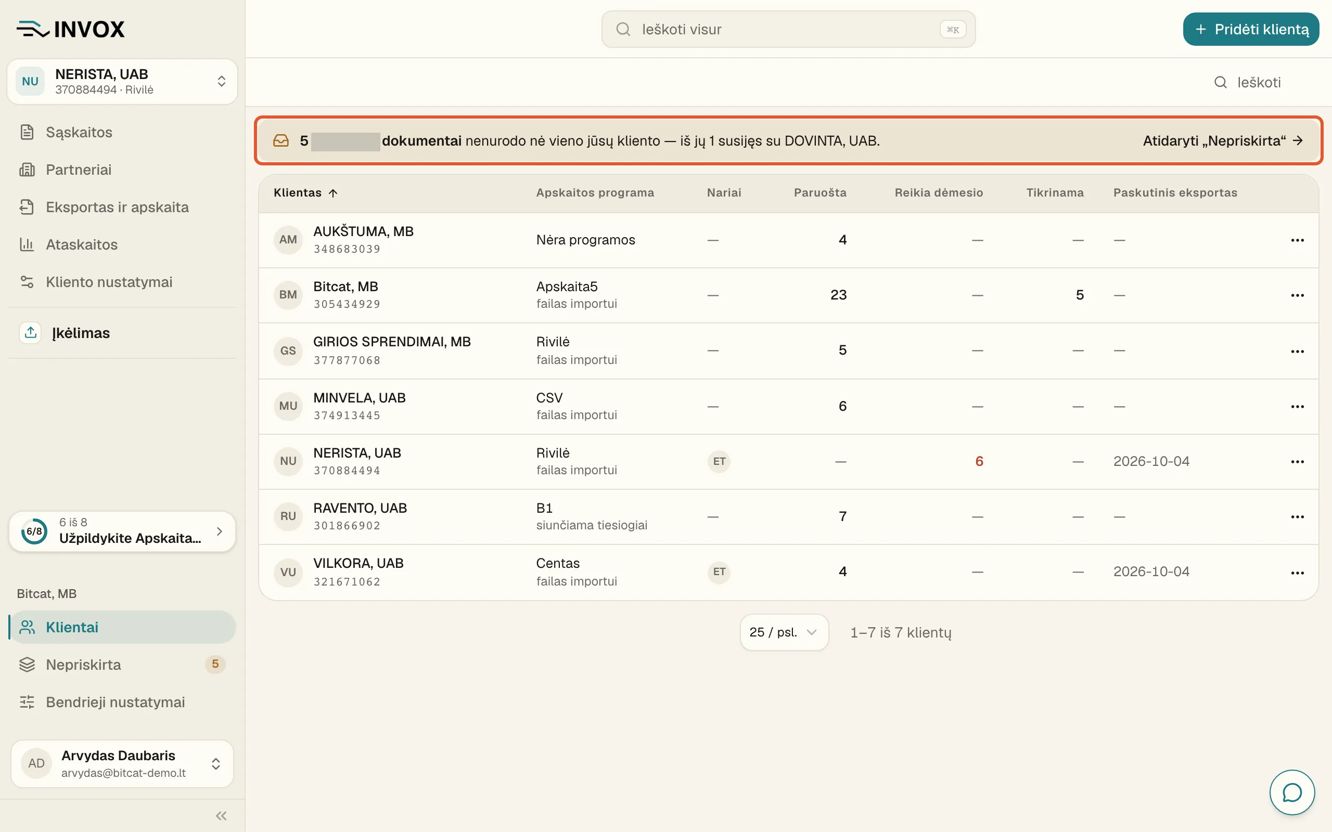
Task: Click the Paskutinis eksportas column header
Action: (x=1175, y=192)
